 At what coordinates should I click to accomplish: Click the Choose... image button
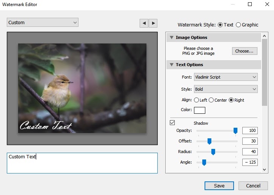[245, 51]
